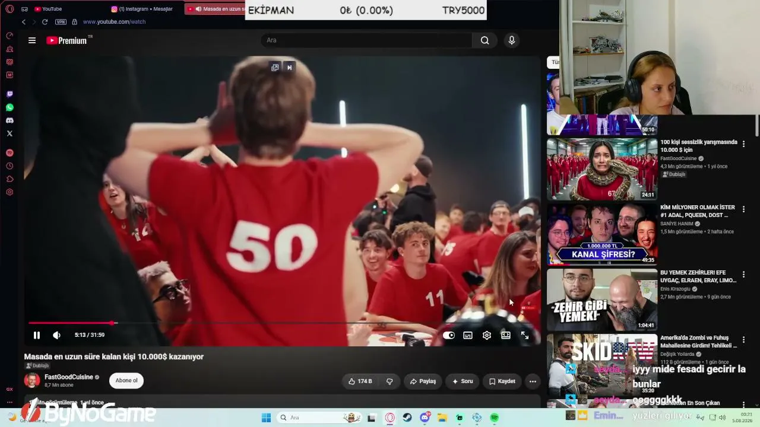Open Twitch from the browser sidebar
Screen dimensions: 760x427
(x=9, y=94)
